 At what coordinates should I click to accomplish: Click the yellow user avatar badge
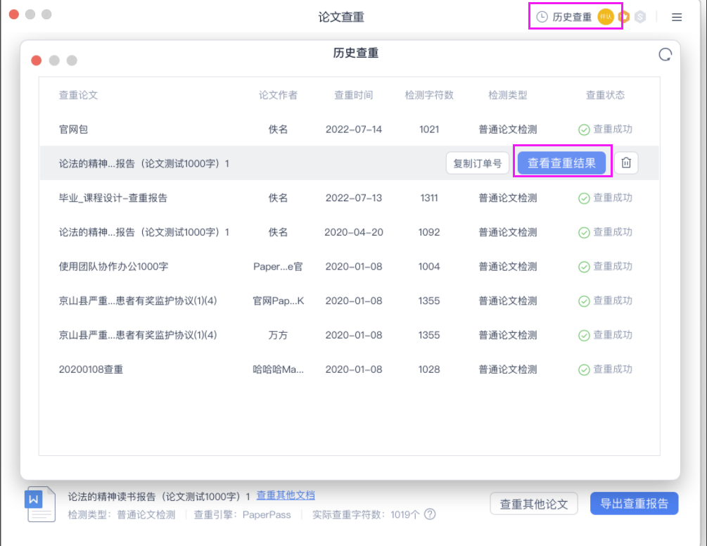click(606, 17)
